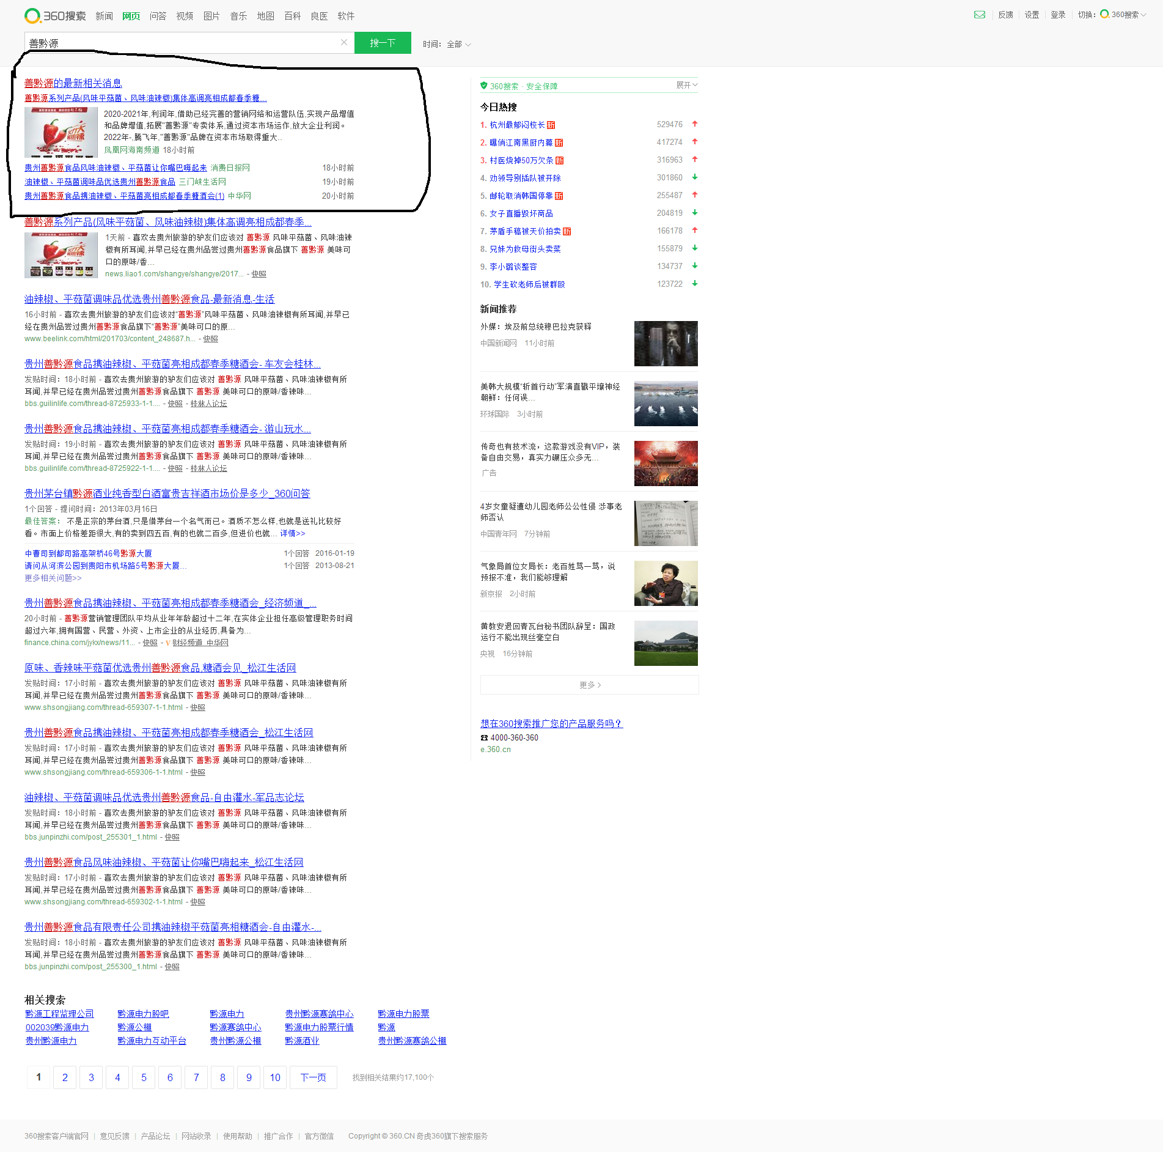Image resolution: width=1163 pixels, height=1152 pixels.
Task: Open footer link 意见反馈
Action: click(114, 1136)
